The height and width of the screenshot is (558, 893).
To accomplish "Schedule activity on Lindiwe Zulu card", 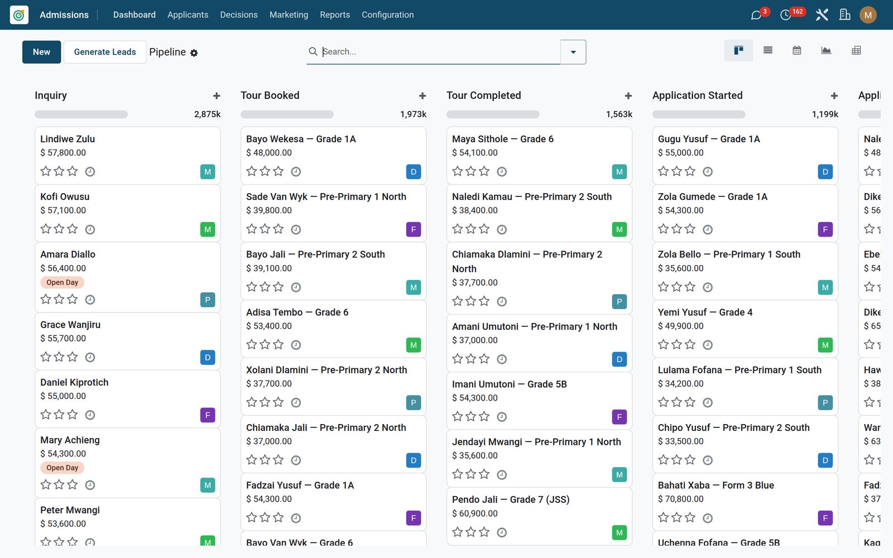I will (90, 172).
